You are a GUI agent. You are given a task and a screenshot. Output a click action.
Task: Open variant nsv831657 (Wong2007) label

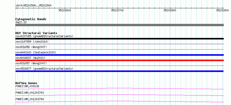coord(31,63)
